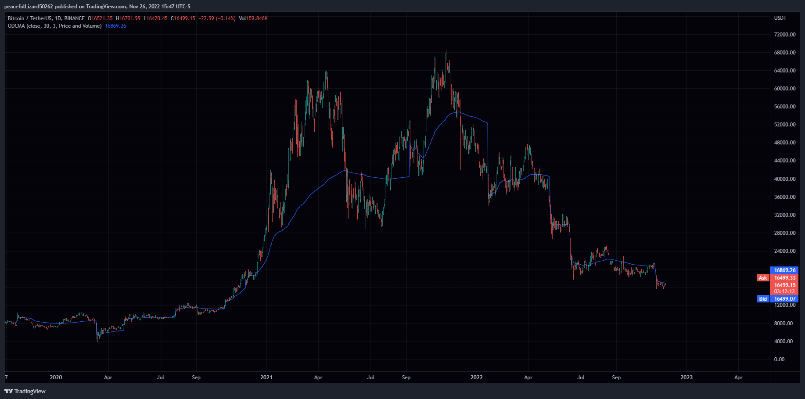Image resolution: width=805 pixels, height=399 pixels.
Task: Click the 48000.00 price axis tick
Action: [785, 143]
